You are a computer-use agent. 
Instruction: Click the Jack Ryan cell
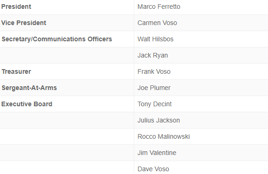coord(201,55)
